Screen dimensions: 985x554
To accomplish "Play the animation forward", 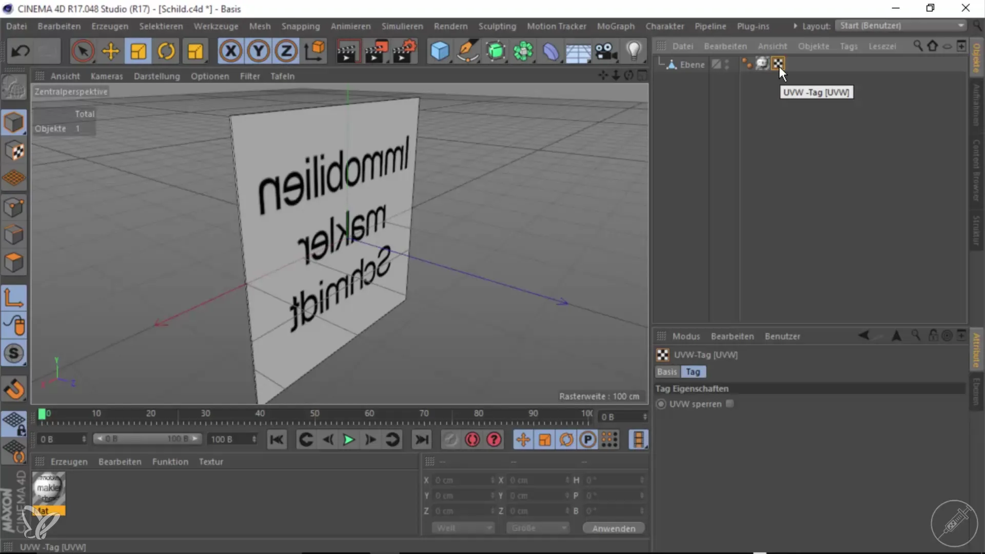I will [x=348, y=440].
